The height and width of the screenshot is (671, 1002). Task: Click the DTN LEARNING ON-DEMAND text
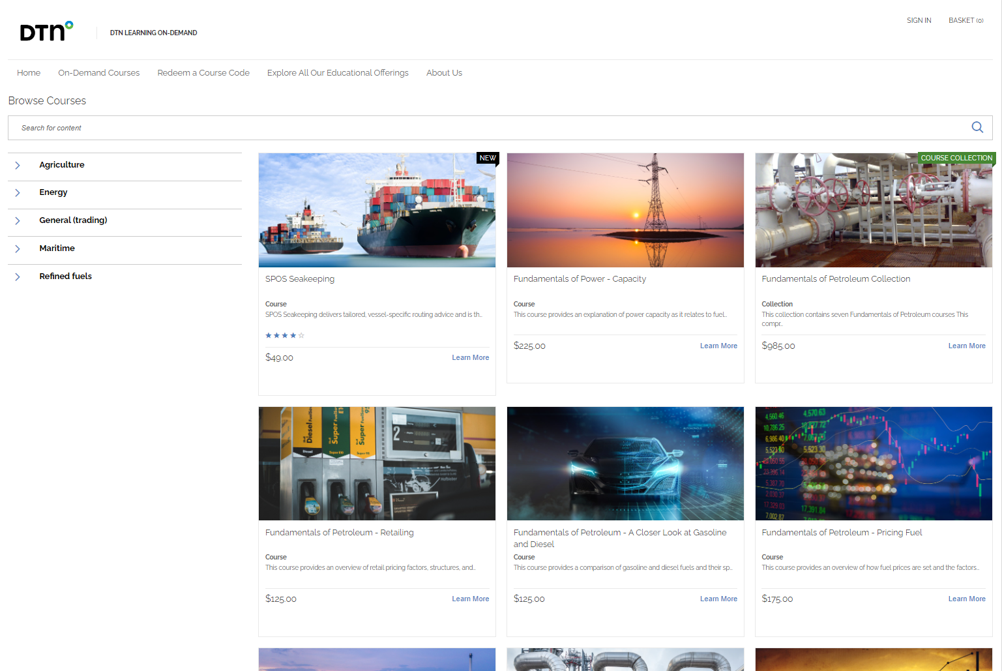coord(153,33)
